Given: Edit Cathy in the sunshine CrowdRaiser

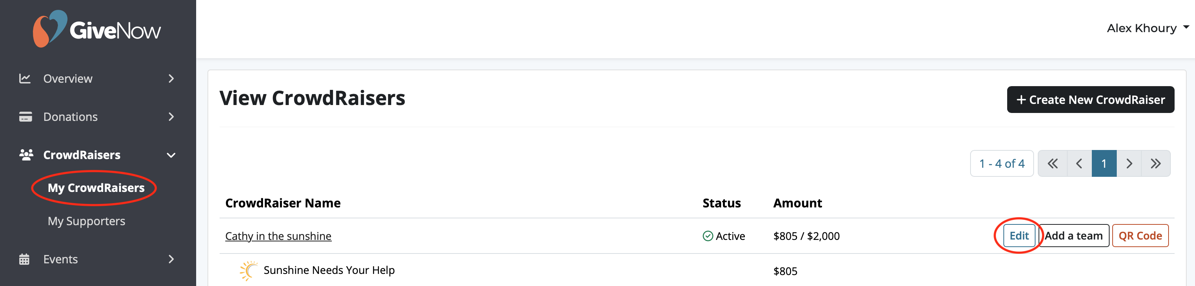Looking at the screenshot, I should coord(1019,236).
